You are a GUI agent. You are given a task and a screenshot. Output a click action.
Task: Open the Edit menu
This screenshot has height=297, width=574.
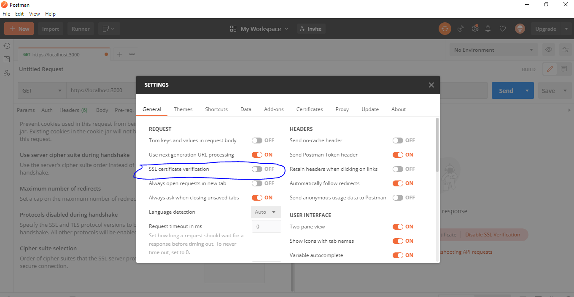(19, 14)
